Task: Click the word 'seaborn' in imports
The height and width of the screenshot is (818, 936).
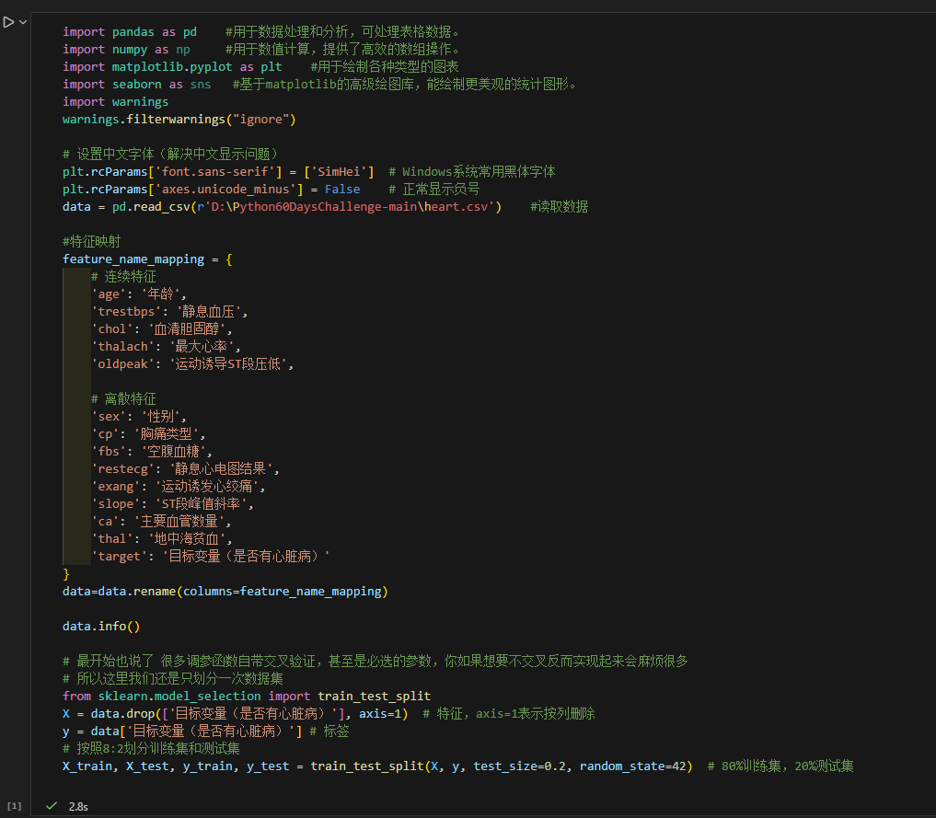Action: [136, 85]
